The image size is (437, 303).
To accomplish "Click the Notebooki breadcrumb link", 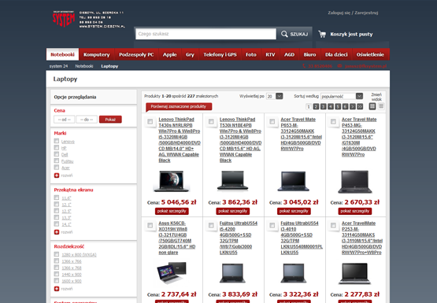I will click(x=84, y=66).
